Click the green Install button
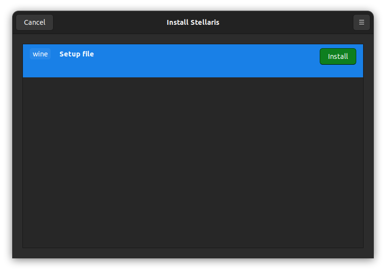Viewport: 386px width, 272px height. 338,56
